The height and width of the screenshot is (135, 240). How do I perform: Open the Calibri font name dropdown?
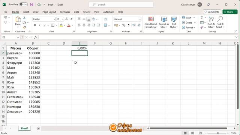(54, 19)
